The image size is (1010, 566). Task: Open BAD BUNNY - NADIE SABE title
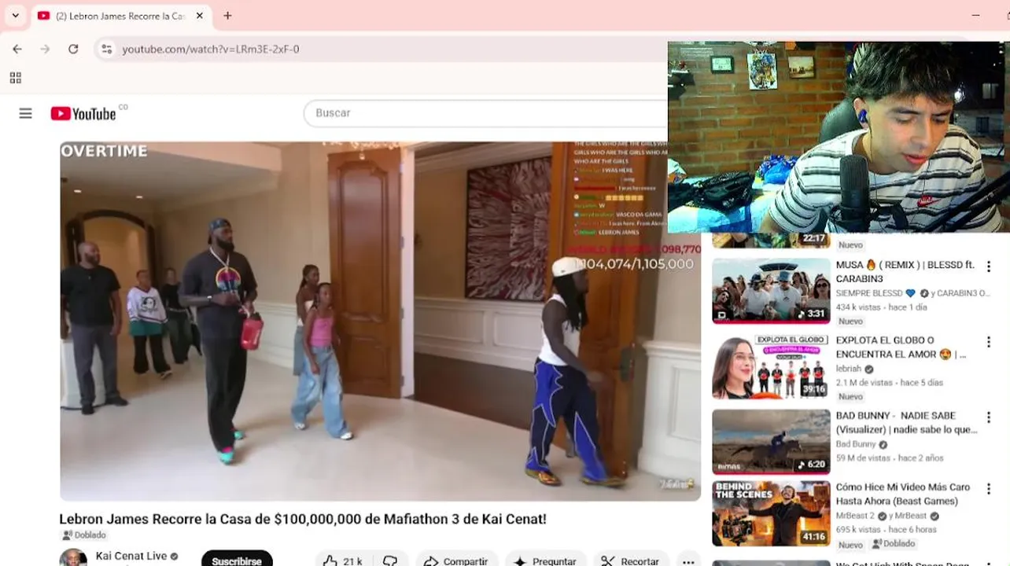(907, 423)
